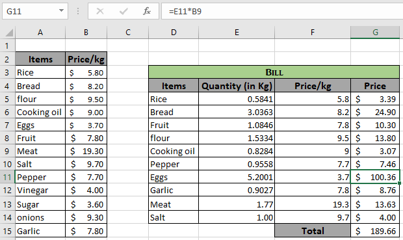The height and width of the screenshot is (240, 403).
Task: Click the Meat price cell $ 19.30
Action: (86, 151)
